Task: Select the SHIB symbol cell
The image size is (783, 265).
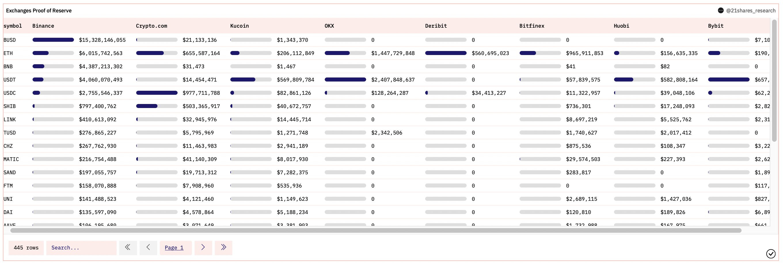Action: [10, 106]
